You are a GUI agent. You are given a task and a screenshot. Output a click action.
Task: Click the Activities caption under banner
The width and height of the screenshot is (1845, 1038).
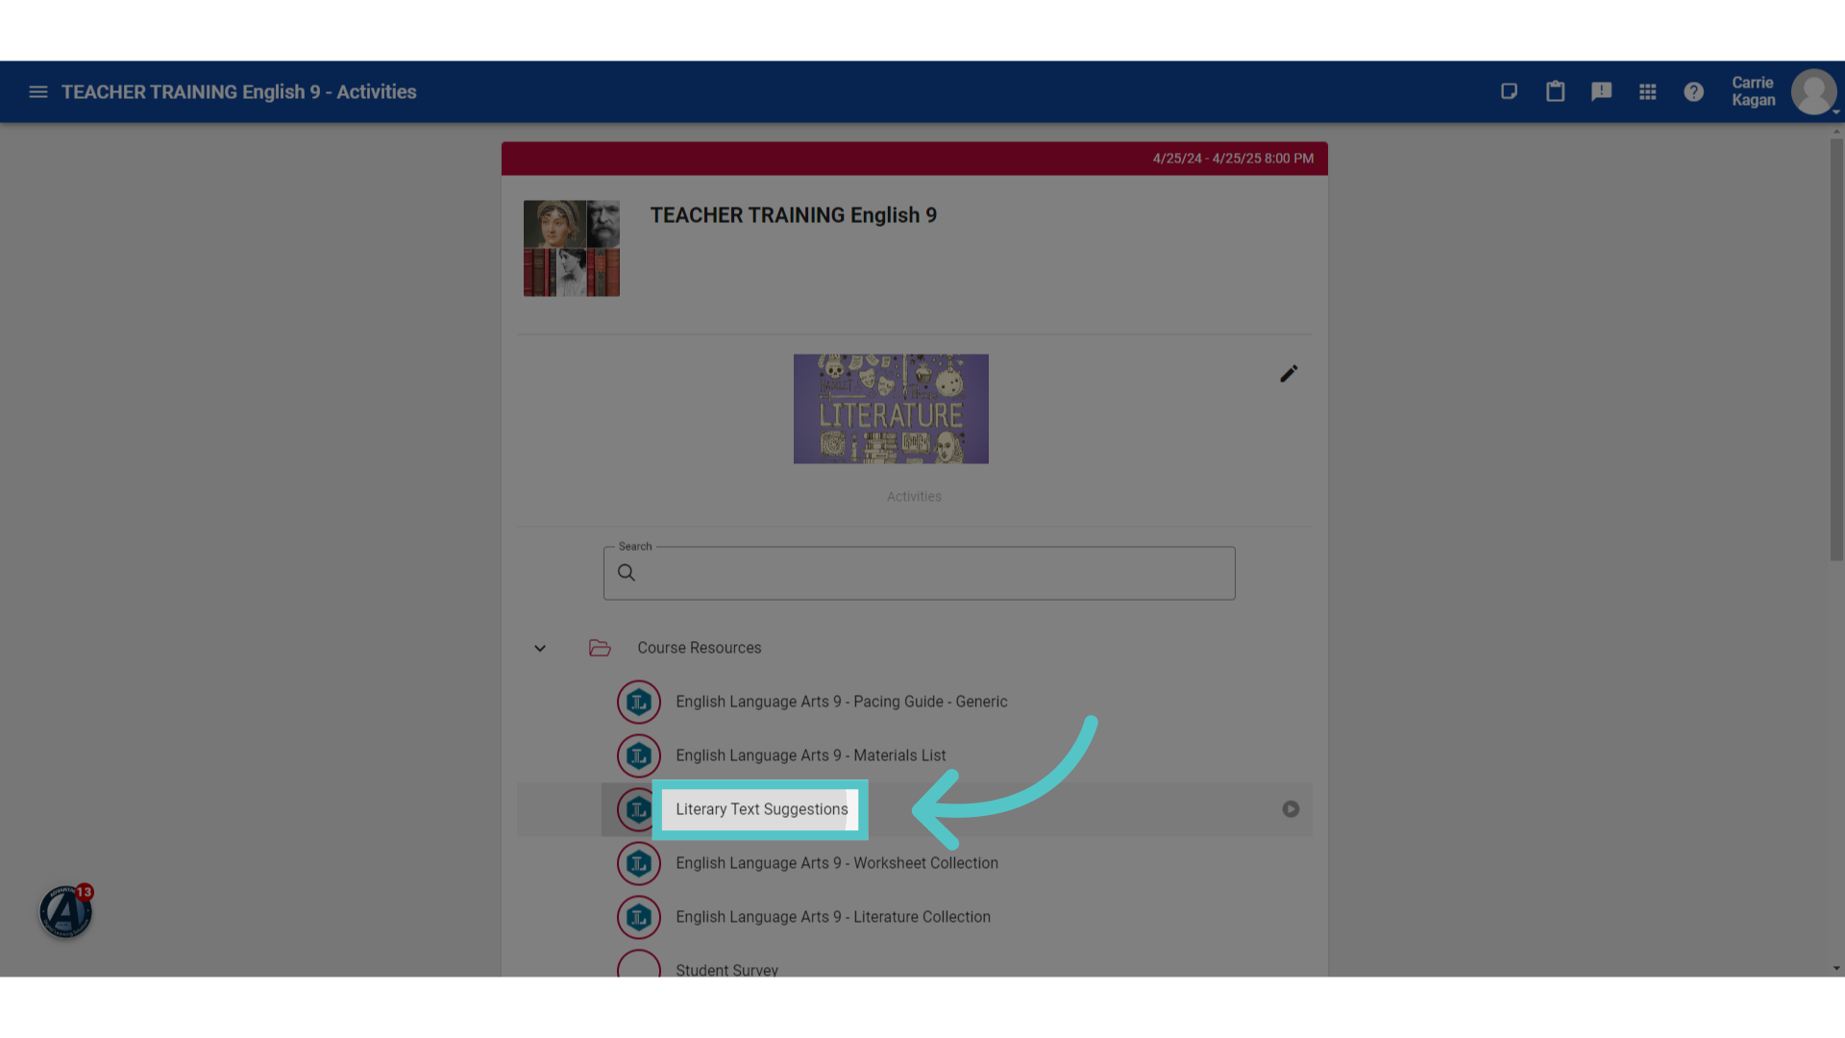[x=914, y=497]
